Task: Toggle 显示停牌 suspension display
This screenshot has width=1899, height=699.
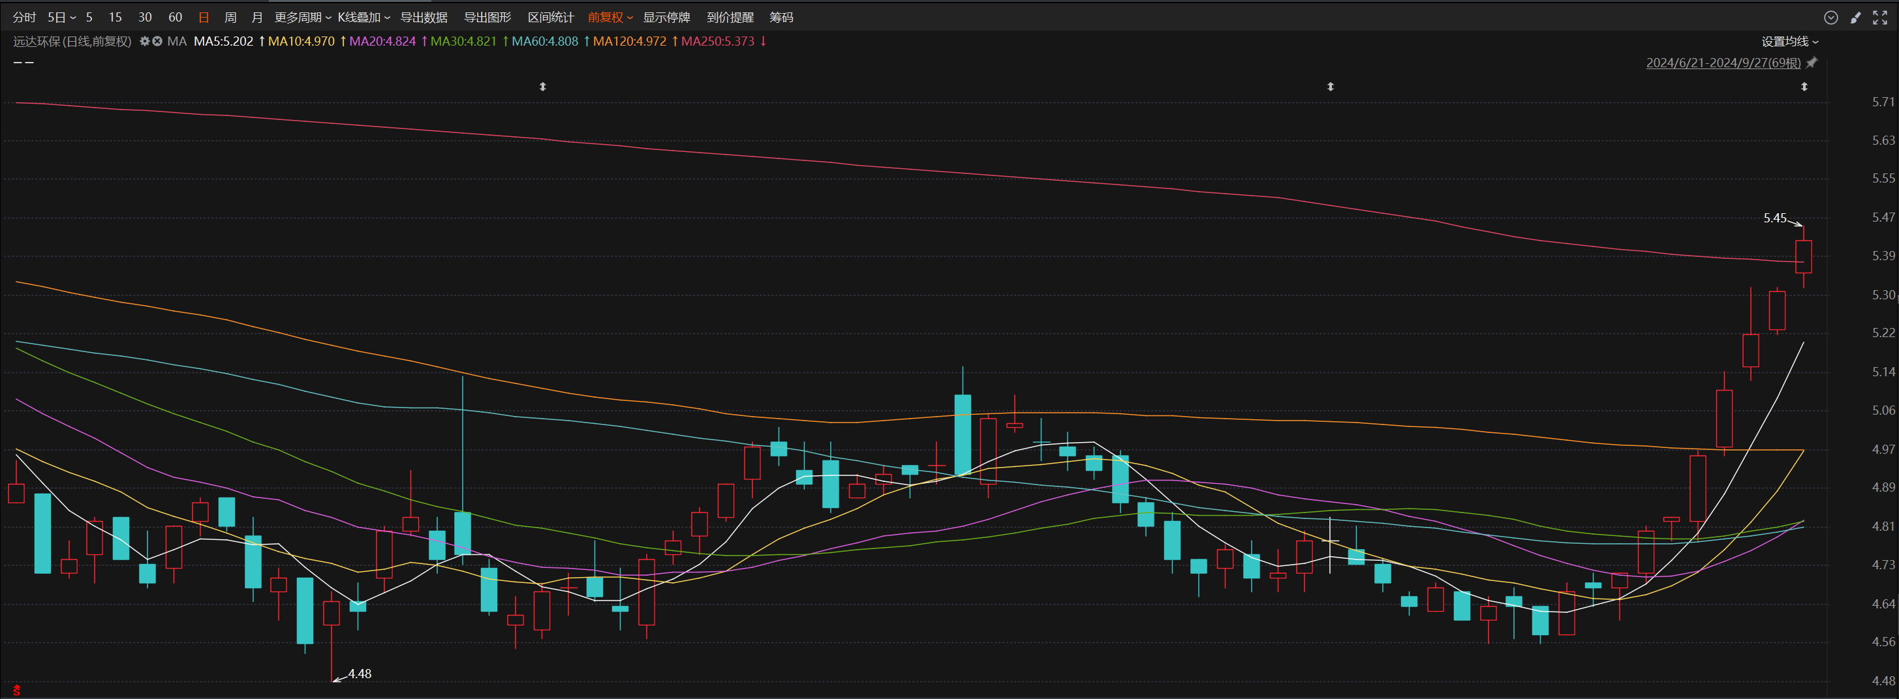Action: pyautogui.click(x=666, y=18)
